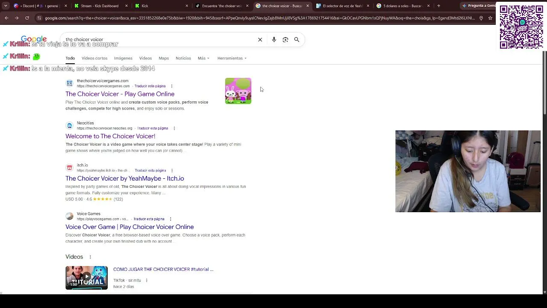
Task: Select the Noticias search filter
Action: pos(183,59)
